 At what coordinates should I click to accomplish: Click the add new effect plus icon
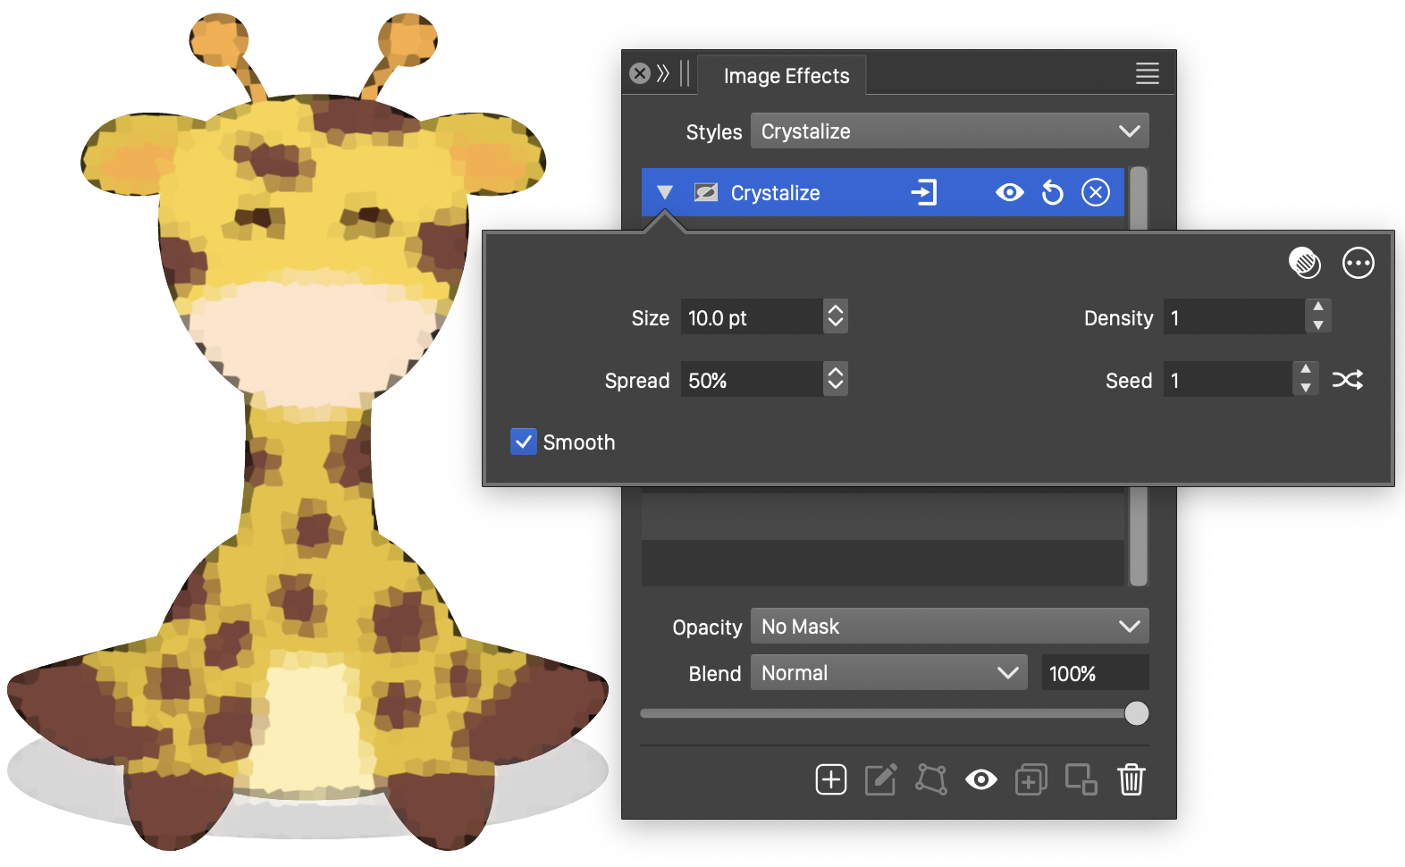click(830, 779)
